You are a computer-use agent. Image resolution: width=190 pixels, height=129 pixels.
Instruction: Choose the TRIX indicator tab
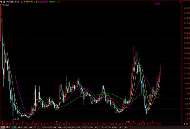40,127
